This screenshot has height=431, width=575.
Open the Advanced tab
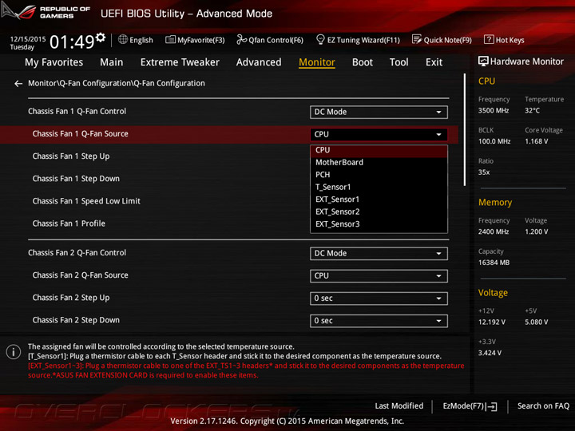click(259, 62)
